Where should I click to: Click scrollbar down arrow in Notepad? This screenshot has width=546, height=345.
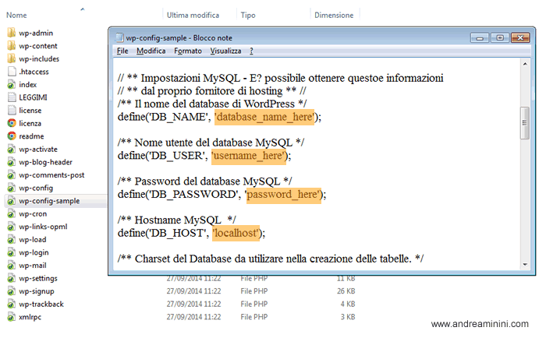[x=524, y=265]
